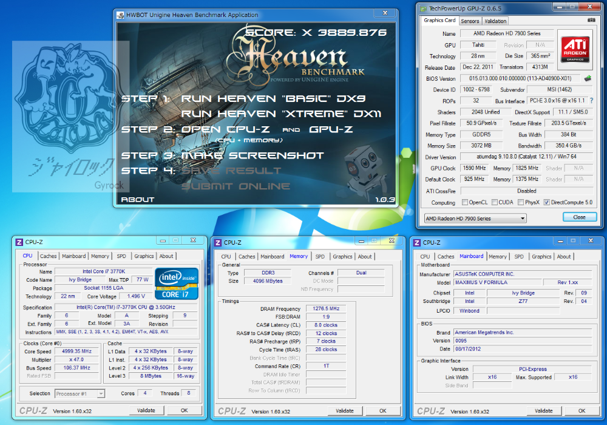Click Validate in the leftmost CPU-Z window
607x425 pixels.
(x=146, y=410)
